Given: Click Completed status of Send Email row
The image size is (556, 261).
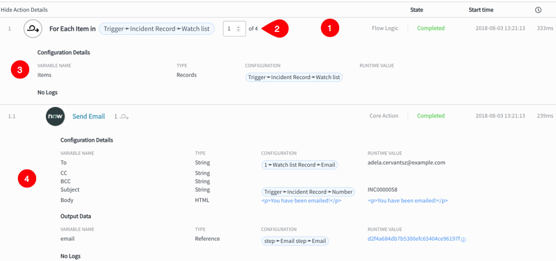Looking at the screenshot, I should point(431,116).
